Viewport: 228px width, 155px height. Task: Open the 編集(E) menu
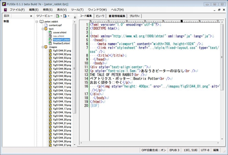point(34,10)
